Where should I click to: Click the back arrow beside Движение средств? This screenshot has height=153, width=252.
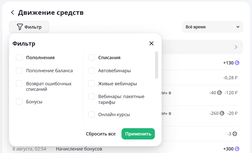coord(12,13)
